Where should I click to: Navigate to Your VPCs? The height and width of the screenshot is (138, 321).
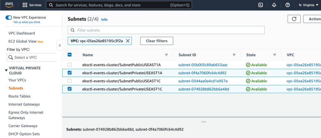coord(17,80)
